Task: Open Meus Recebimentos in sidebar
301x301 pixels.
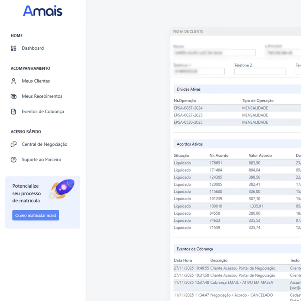Action: 42,96
